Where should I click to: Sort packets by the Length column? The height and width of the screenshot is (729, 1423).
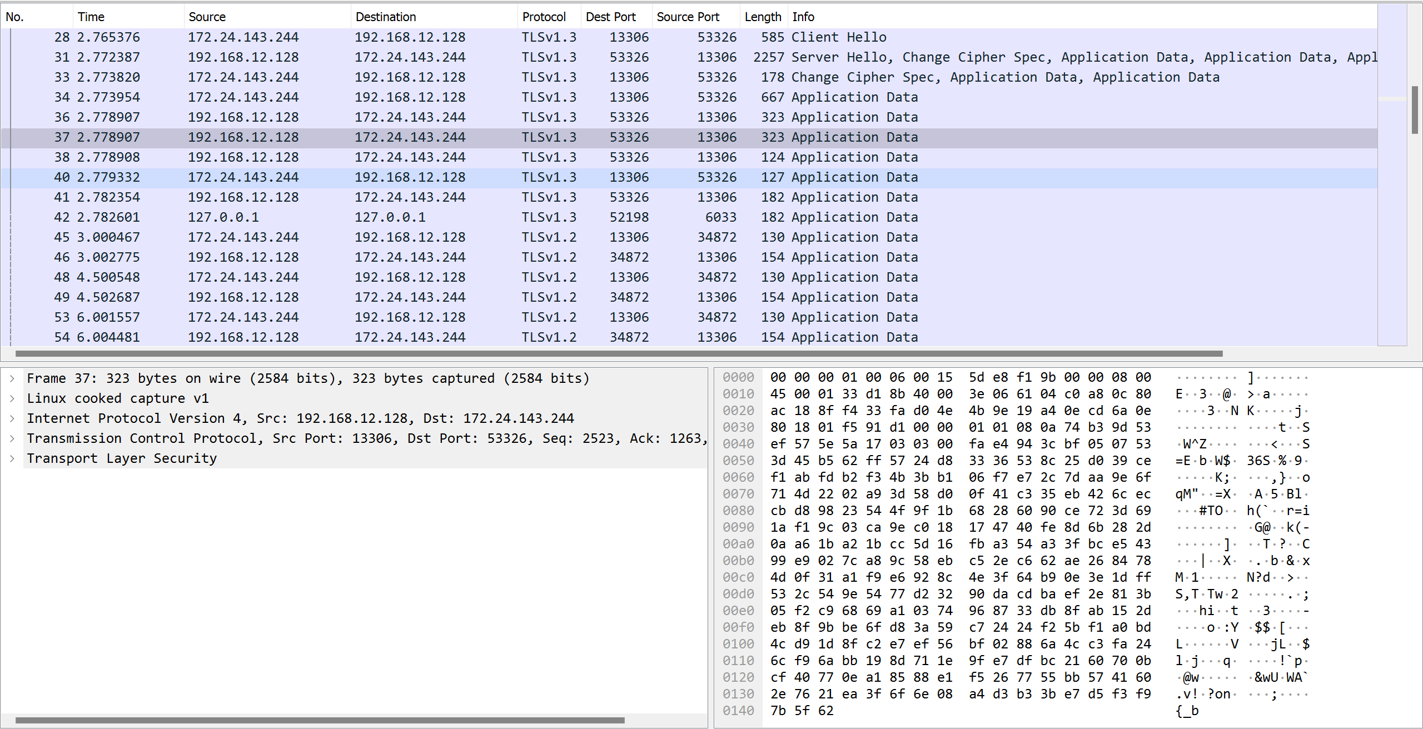point(763,17)
